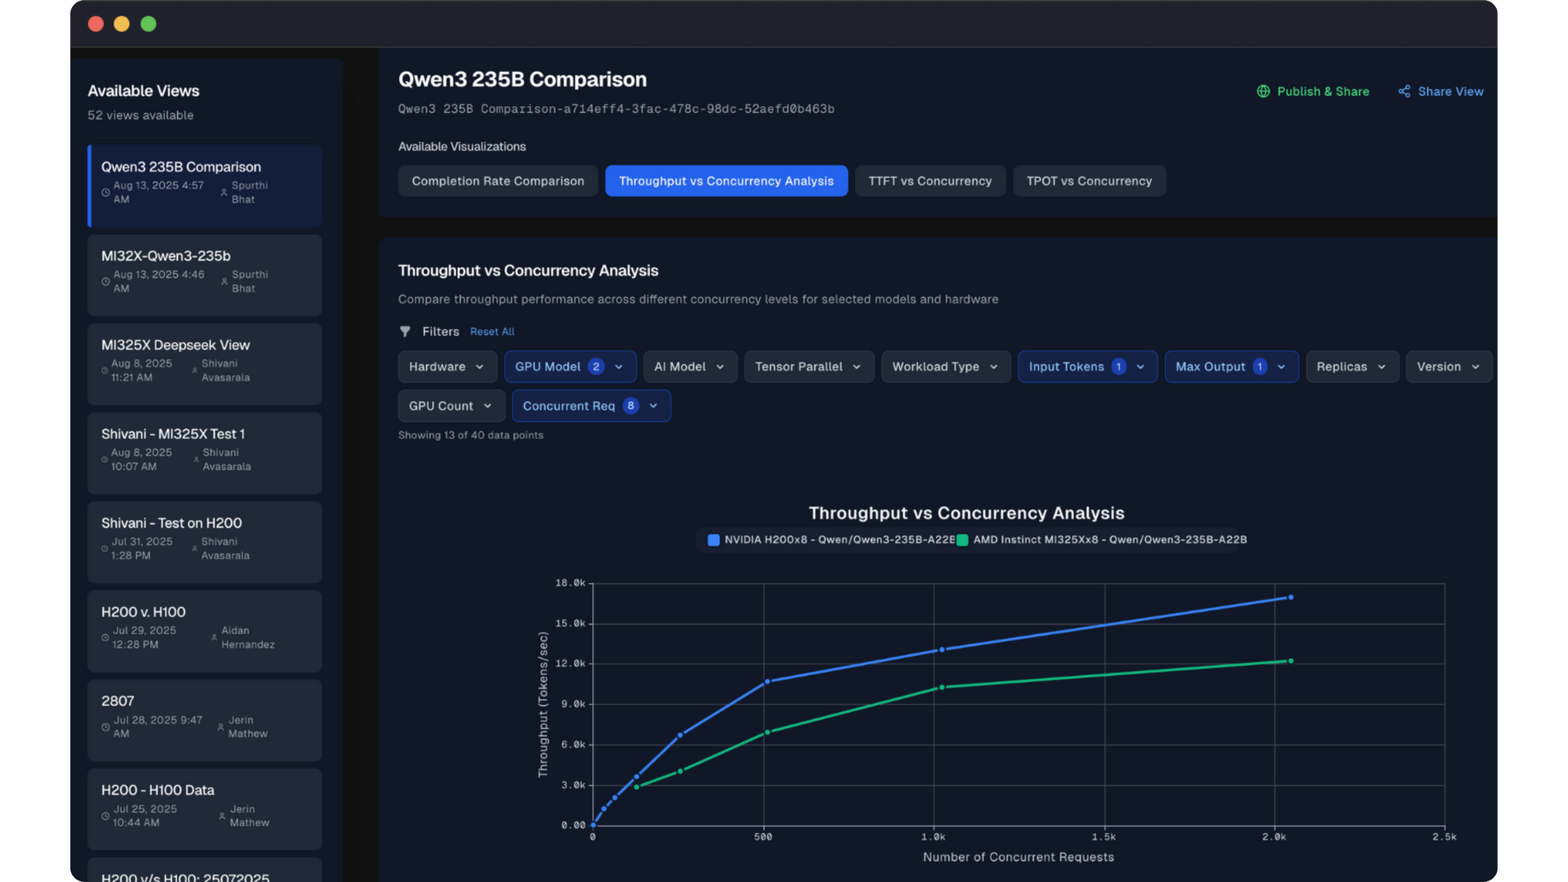Click the GPU Model filter count badge
The image size is (1568, 882).
point(596,367)
